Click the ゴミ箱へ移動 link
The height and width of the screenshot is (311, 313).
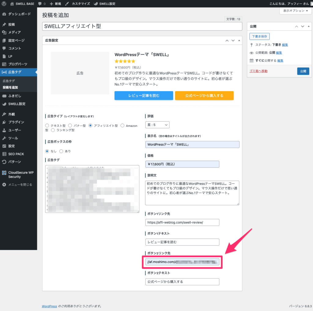[x=258, y=71]
